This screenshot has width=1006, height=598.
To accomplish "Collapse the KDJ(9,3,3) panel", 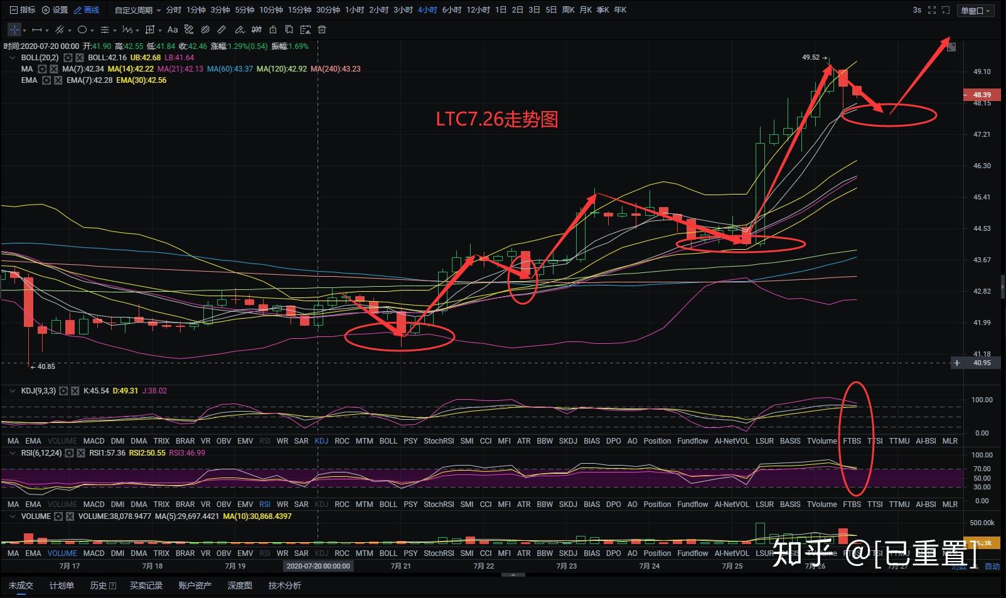I will [13, 391].
